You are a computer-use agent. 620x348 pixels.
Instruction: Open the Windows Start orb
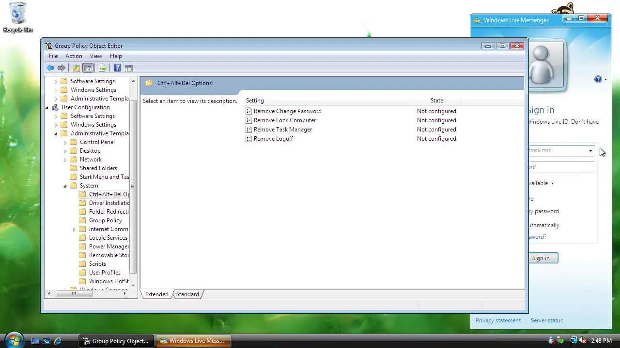click(14, 340)
